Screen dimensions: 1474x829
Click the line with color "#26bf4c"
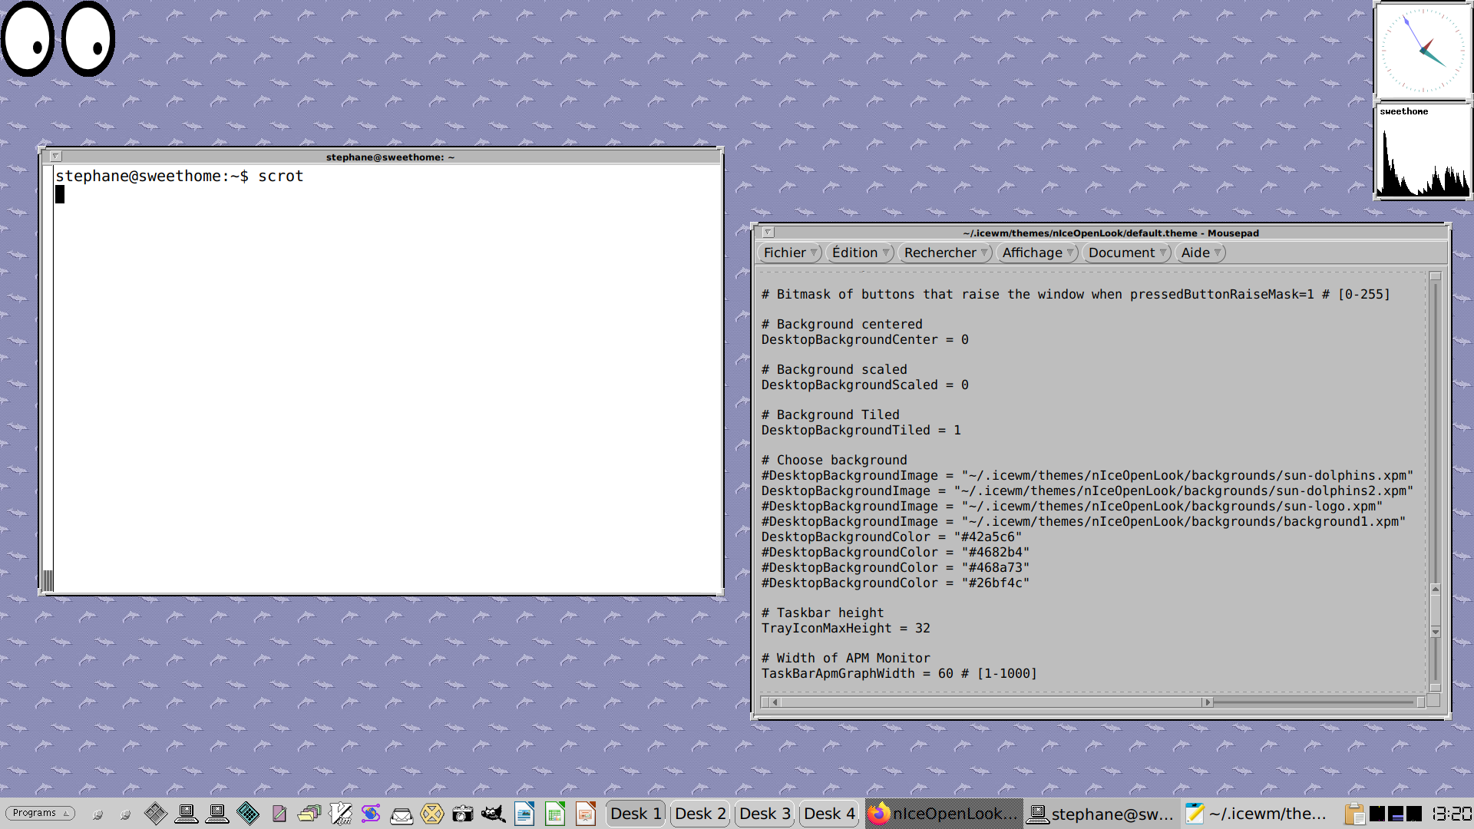click(895, 583)
